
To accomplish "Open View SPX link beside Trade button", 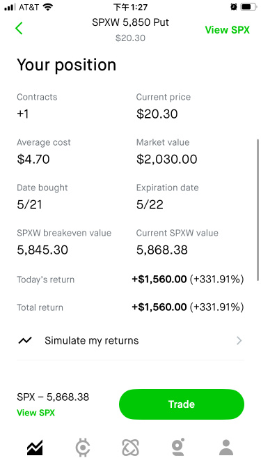I will coord(35,413).
